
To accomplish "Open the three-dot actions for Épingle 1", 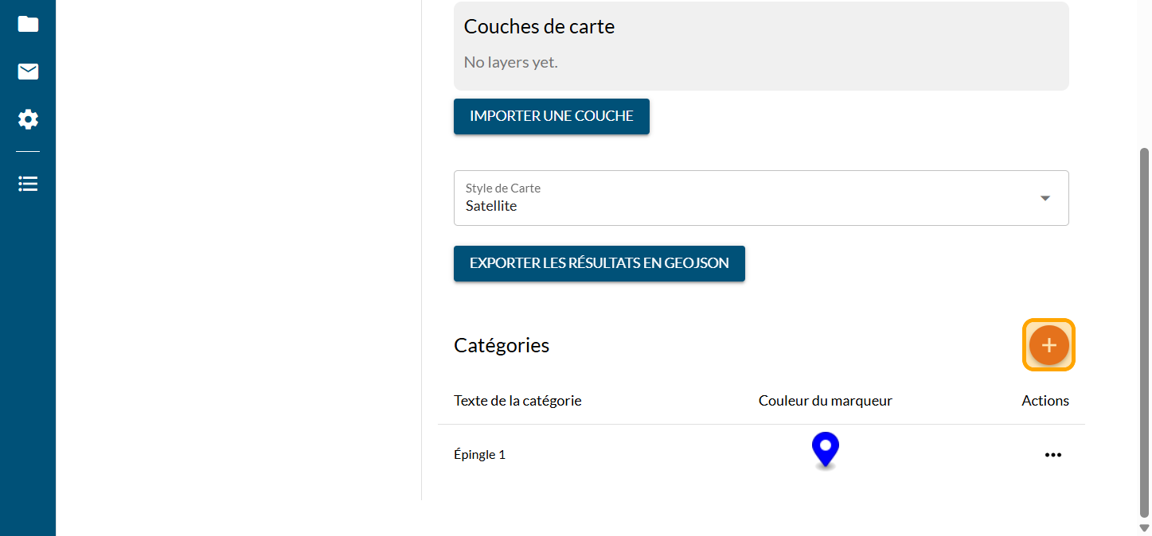I will tap(1052, 455).
